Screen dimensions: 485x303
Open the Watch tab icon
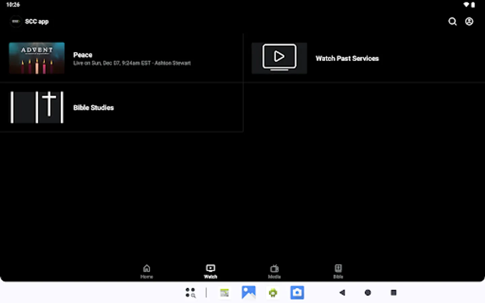click(x=210, y=268)
